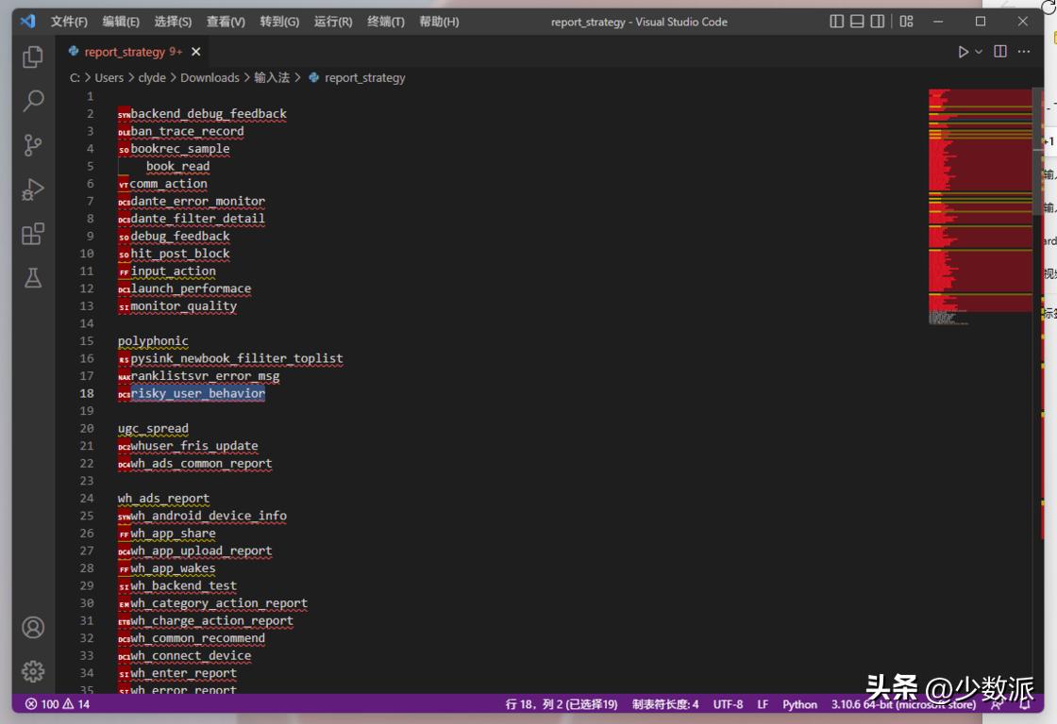Expand the run button dropdown arrow
Image resolution: width=1057 pixels, height=724 pixels.
(x=980, y=52)
